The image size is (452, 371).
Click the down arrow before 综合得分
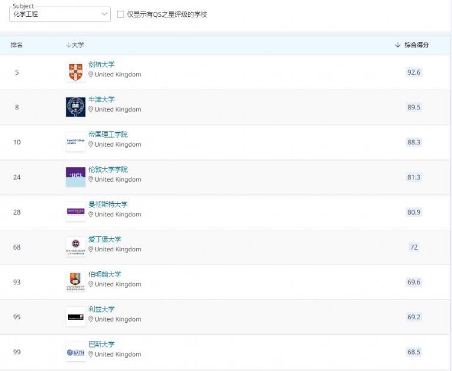point(398,45)
